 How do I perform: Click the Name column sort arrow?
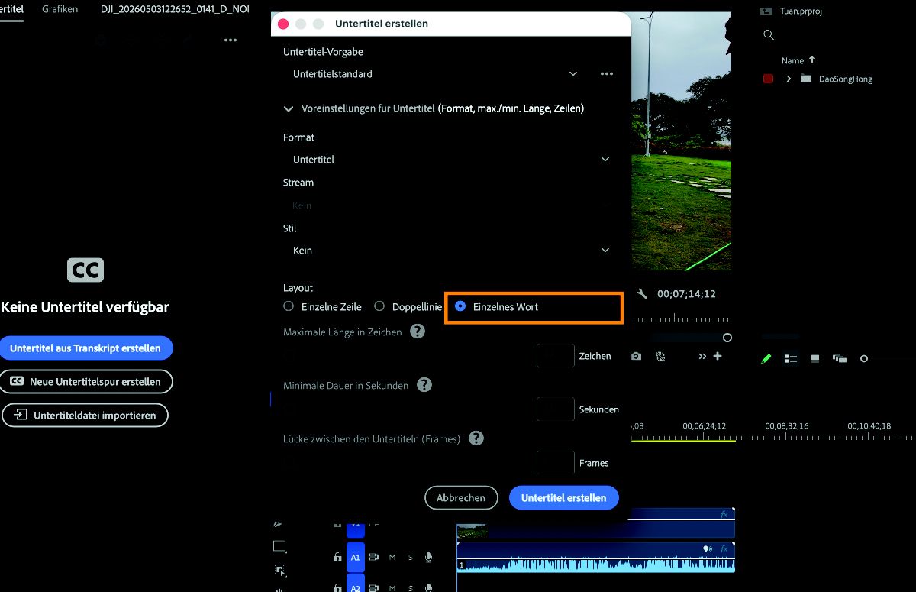pos(812,60)
